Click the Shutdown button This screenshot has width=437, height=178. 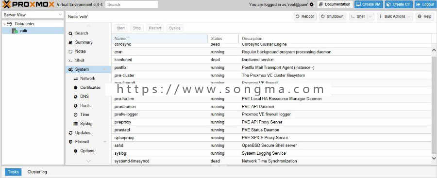click(x=333, y=16)
